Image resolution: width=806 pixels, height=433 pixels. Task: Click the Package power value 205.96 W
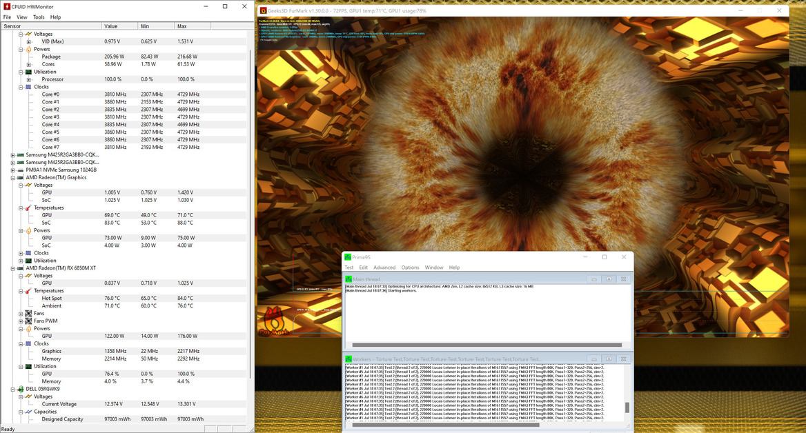coord(114,57)
